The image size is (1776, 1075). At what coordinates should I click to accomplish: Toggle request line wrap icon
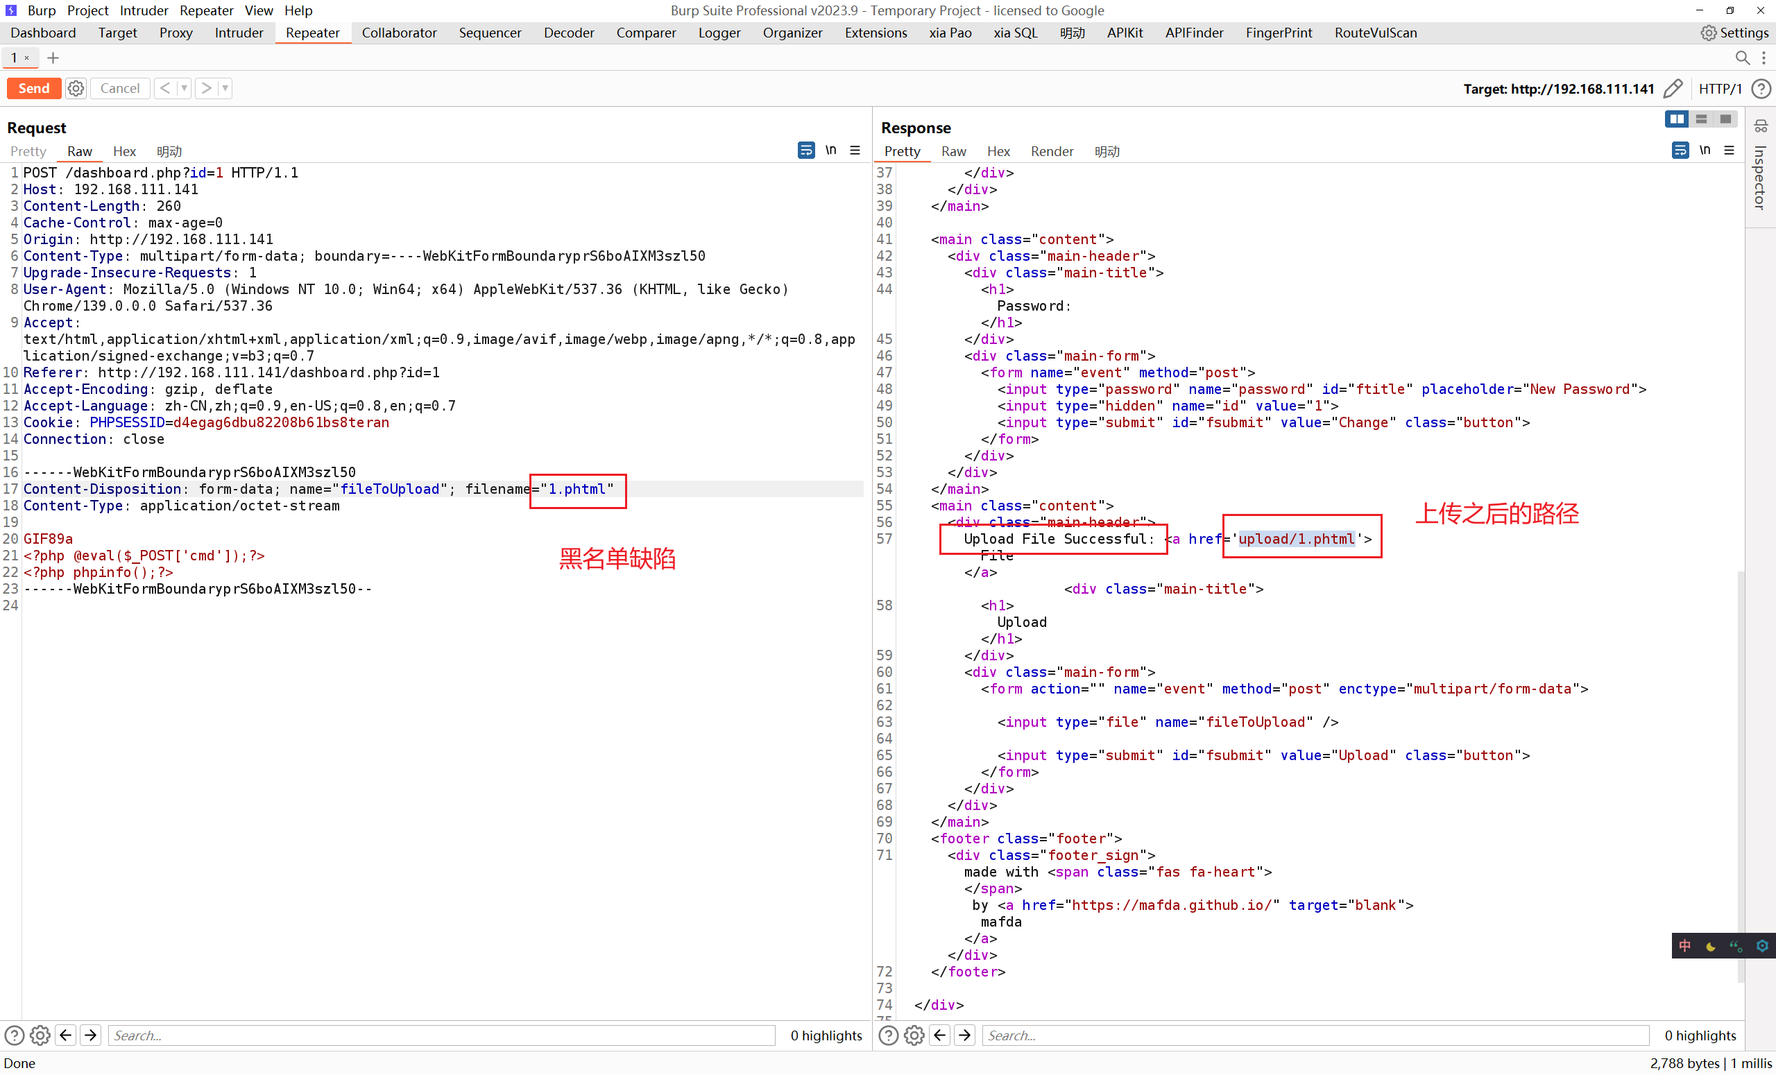pos(806,150)
